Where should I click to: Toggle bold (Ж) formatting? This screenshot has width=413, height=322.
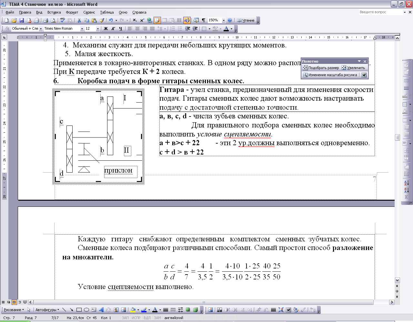pos(106,29)
